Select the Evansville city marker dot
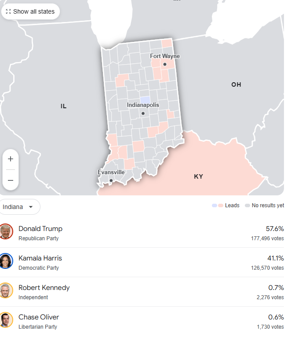The height and width of the screenshot is (341, 291). pyautogui.click(x=111, y=180)
